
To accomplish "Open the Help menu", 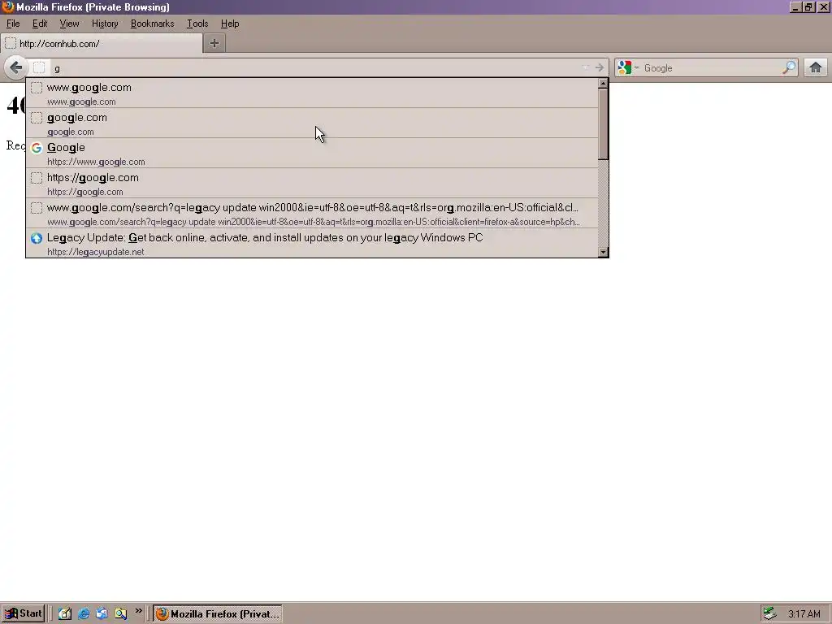I will pyautogui.click(x=230, y=24).
